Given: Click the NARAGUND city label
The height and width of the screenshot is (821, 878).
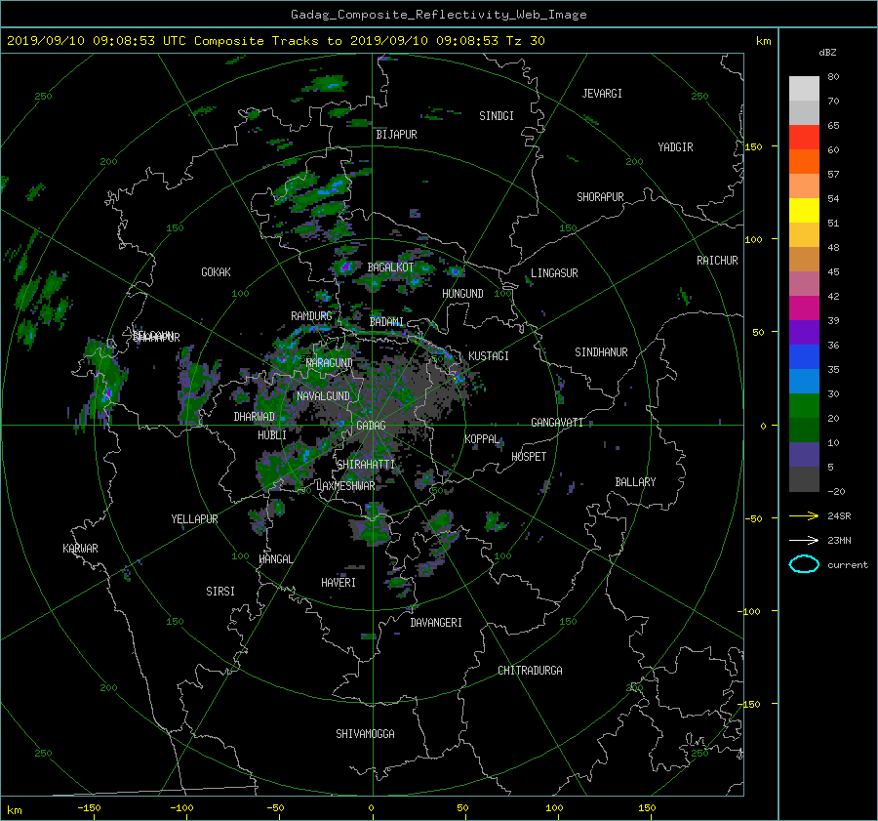Looking at the screenshot, I should [x=330, y=362].
